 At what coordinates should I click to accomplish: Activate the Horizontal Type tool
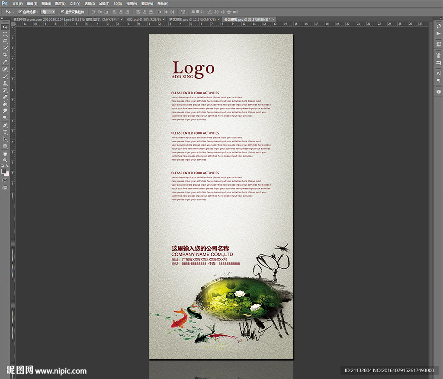coord(5,132)
